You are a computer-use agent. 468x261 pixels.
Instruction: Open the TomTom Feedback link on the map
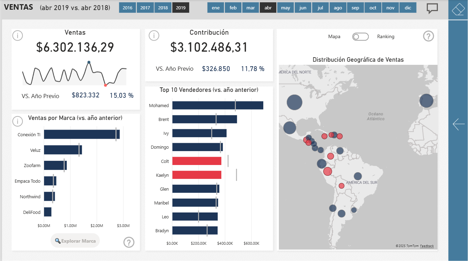pyautogui.click(x=427, y=246)
